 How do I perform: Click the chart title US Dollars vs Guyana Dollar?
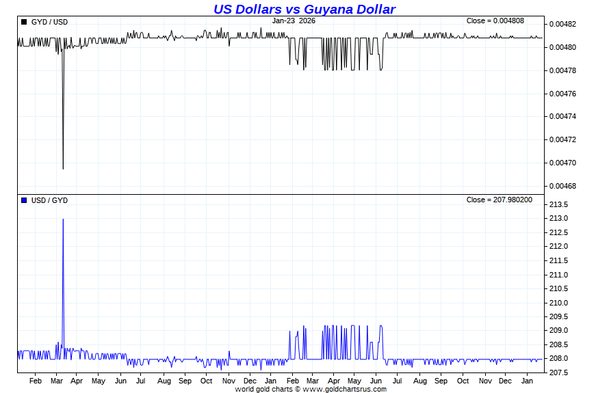point(304,9)
